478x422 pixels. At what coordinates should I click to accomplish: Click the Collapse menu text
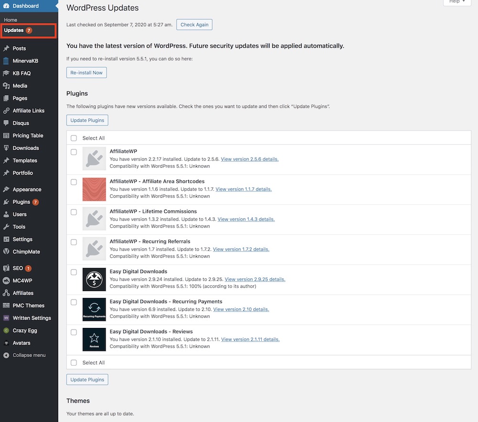[x=29, y=355]
